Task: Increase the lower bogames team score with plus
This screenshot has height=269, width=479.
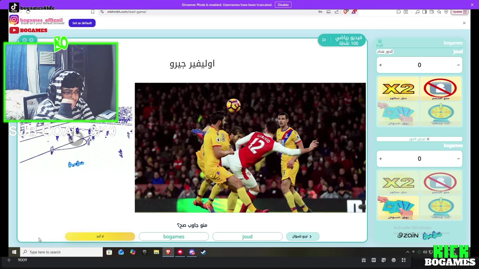Action: click(380, 159)
